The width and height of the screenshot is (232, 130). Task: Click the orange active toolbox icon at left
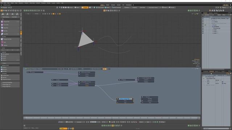coord(1,10)
